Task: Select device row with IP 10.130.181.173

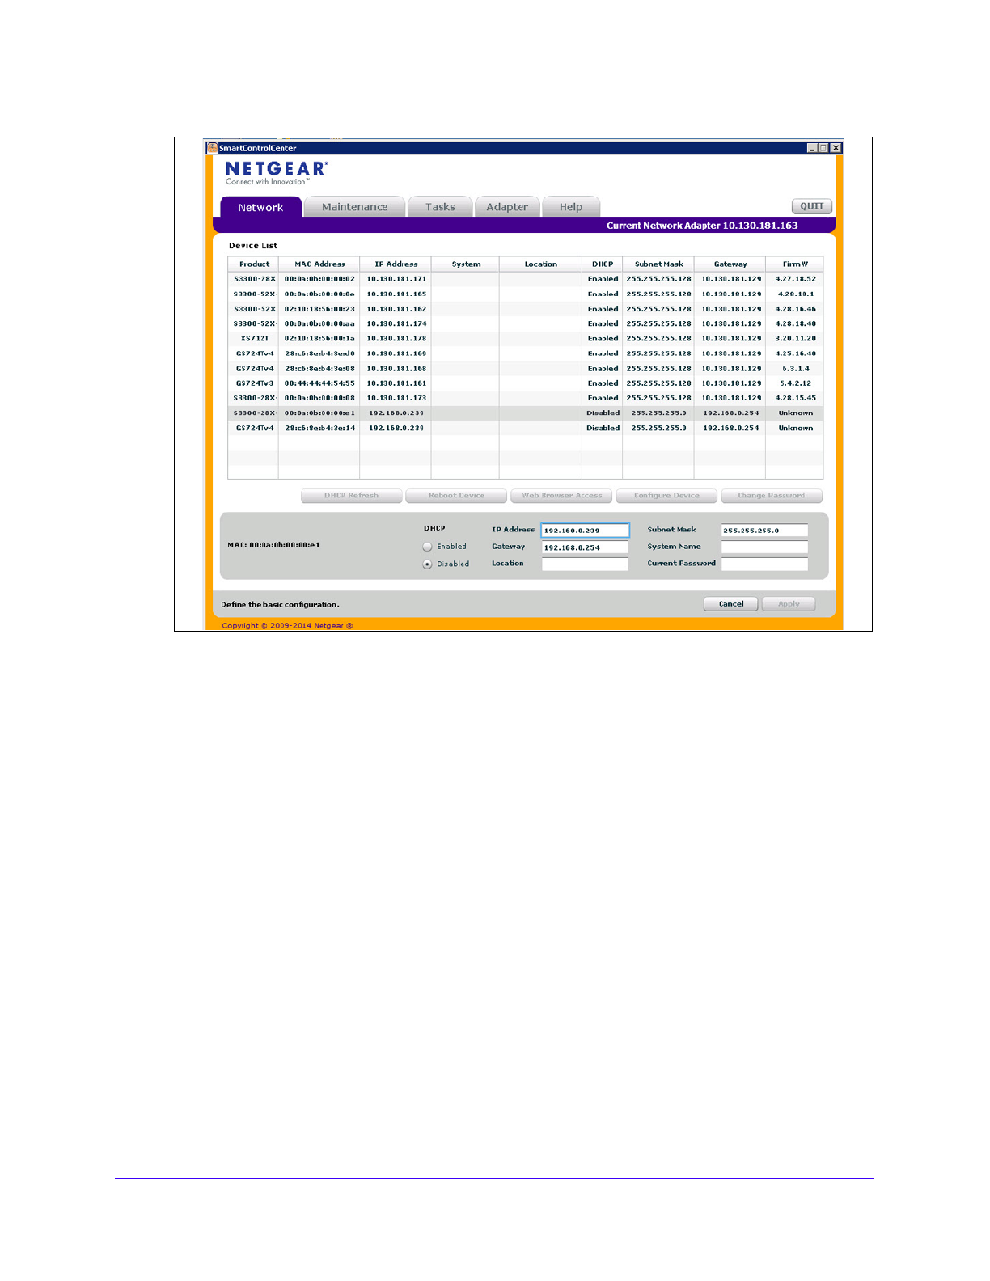Action: (526, 398)
